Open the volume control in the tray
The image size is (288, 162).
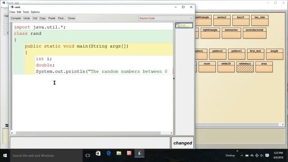pyautogui.click(x=262, y=156)
